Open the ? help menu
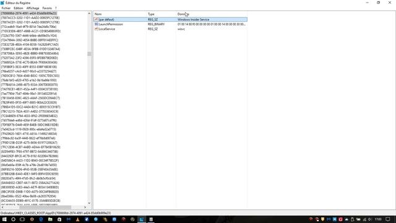 pos(56,8)
